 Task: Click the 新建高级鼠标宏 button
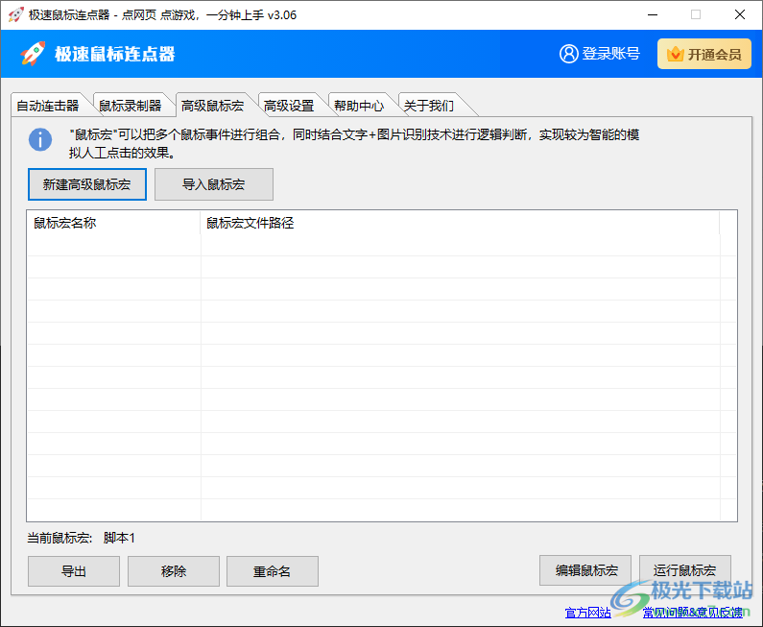coord(87,184)
